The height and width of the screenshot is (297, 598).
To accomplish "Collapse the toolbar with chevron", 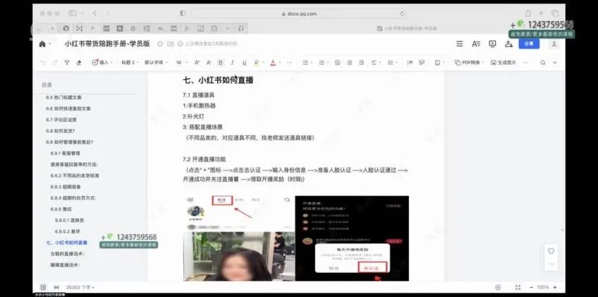I will [555, 63].
